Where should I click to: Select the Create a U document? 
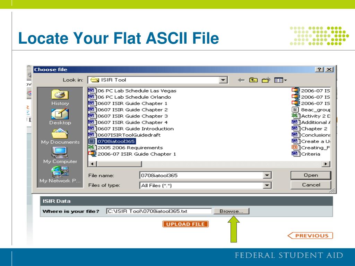point(311,141)
